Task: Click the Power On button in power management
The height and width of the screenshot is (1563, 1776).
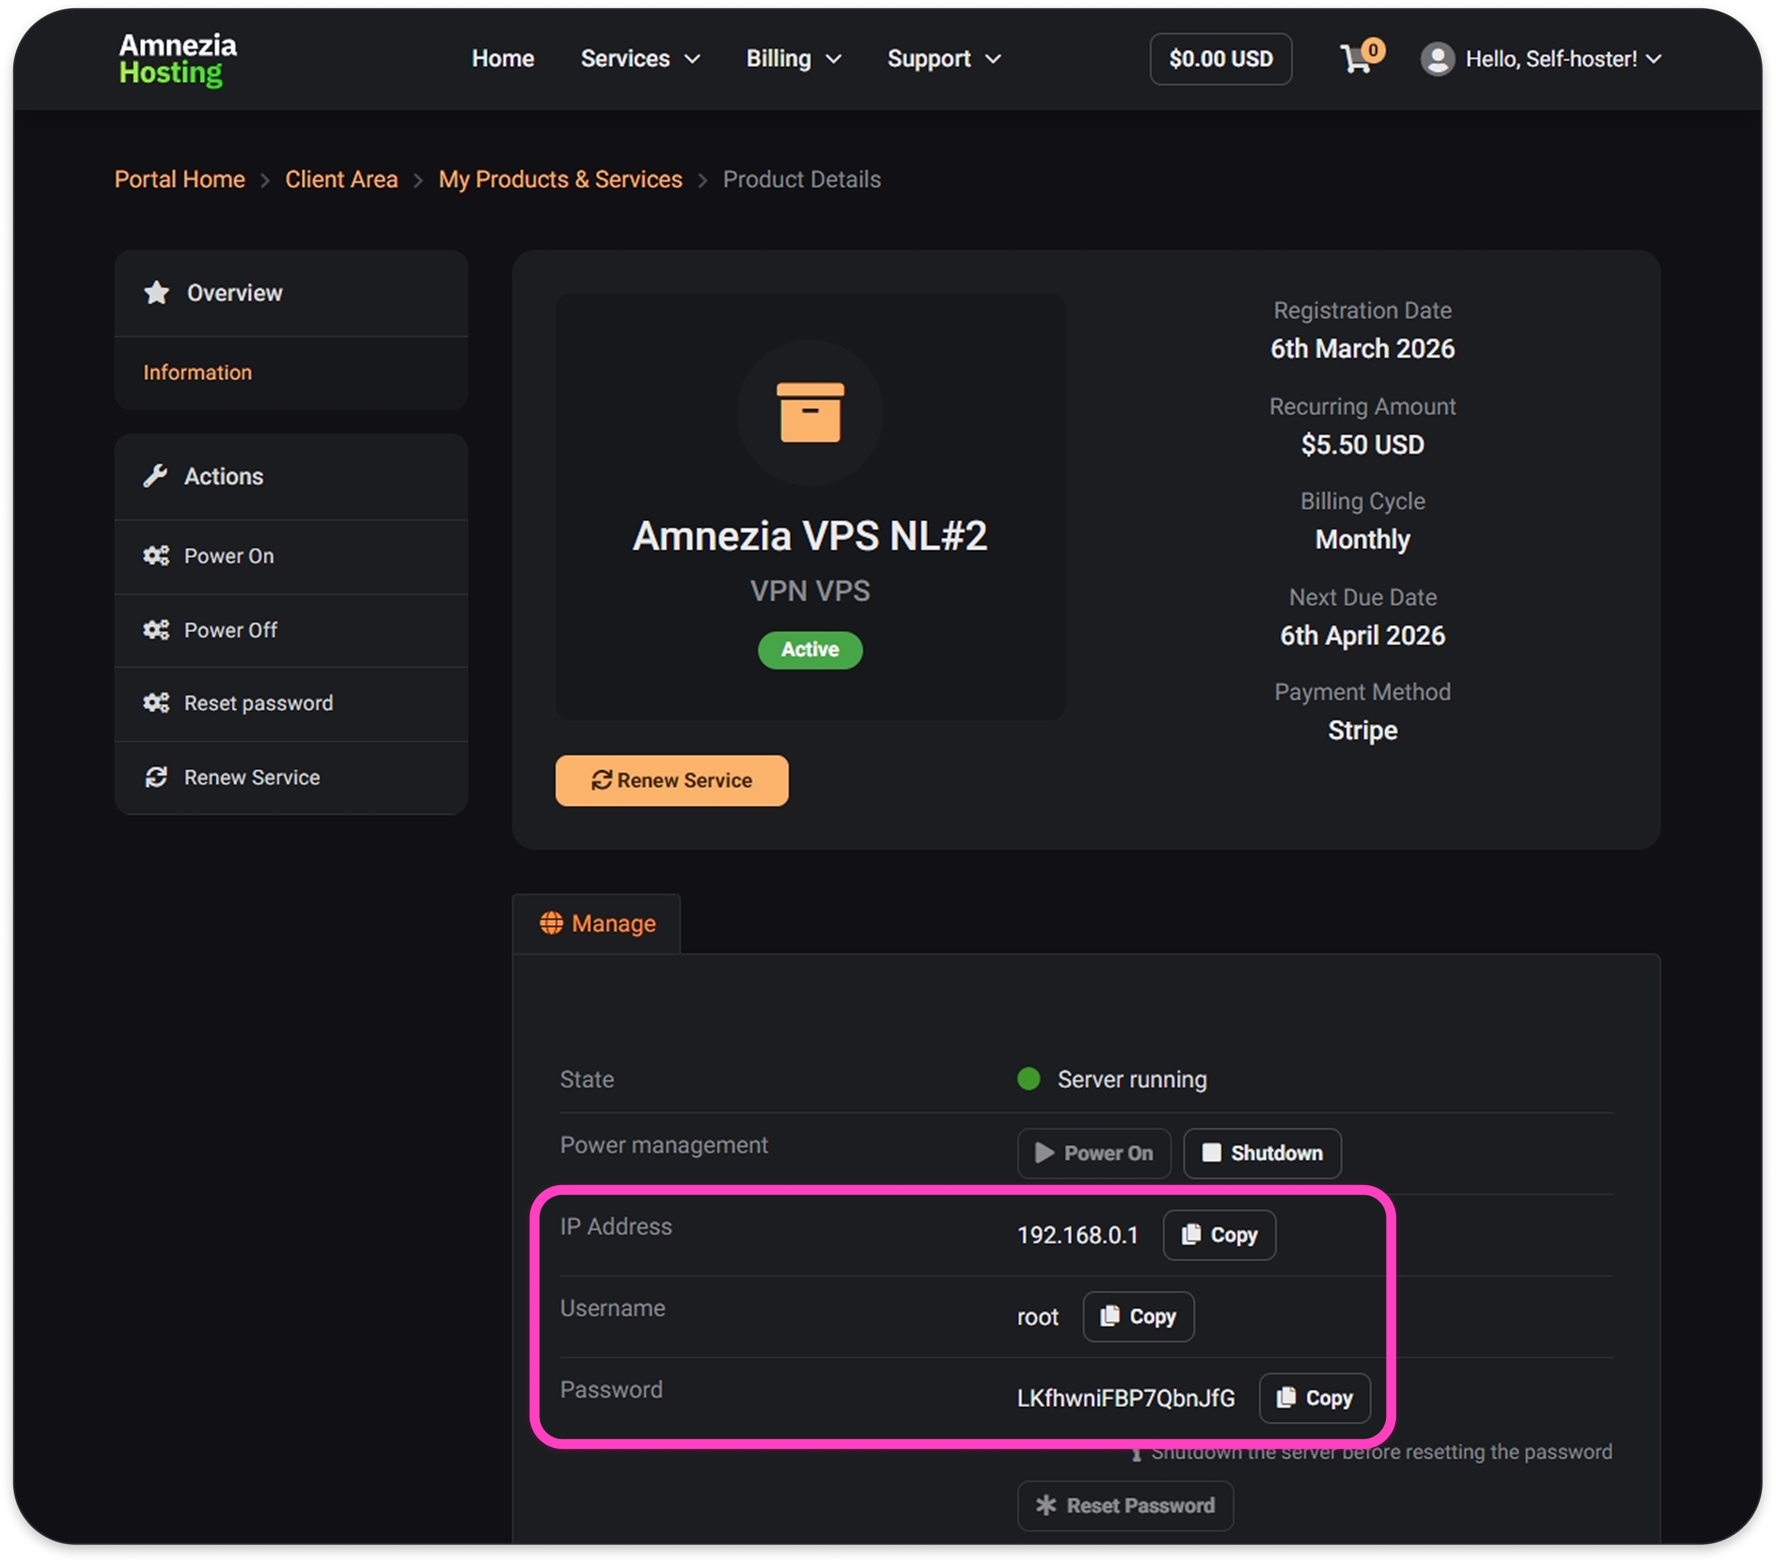Action: tap(1094, 1153)
